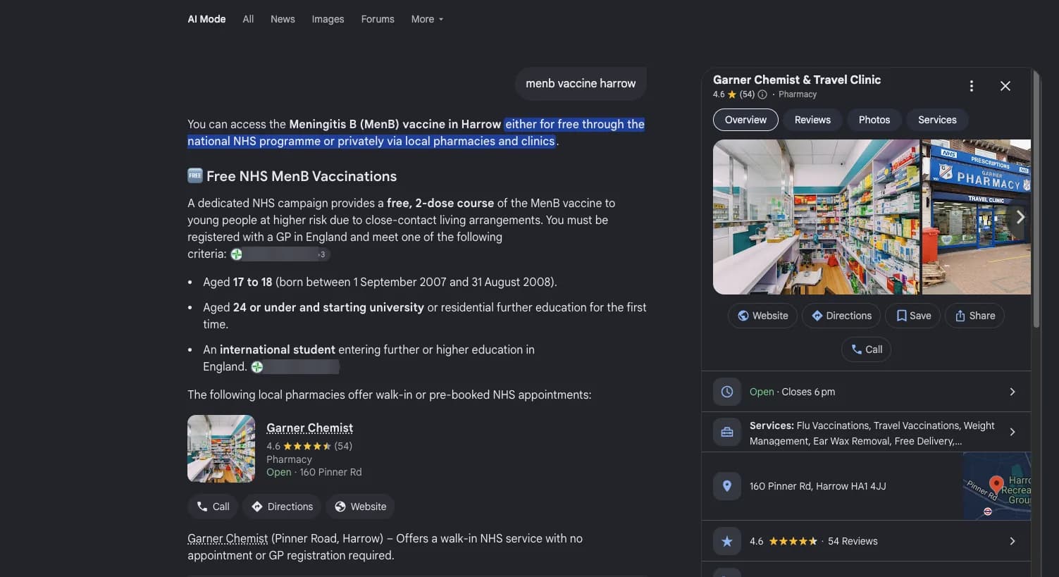Open the source chip after 'England.'
Image resolution: width=1059 pixels, height=577 pixels.
(x=295, y=367)
